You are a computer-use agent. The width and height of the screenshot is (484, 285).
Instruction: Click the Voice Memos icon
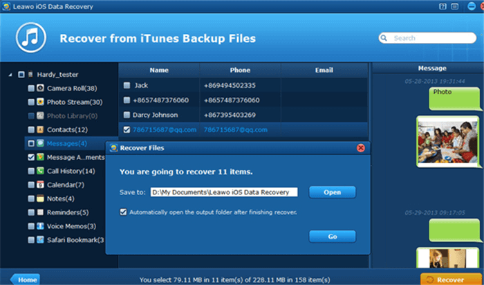pos(41,226)
